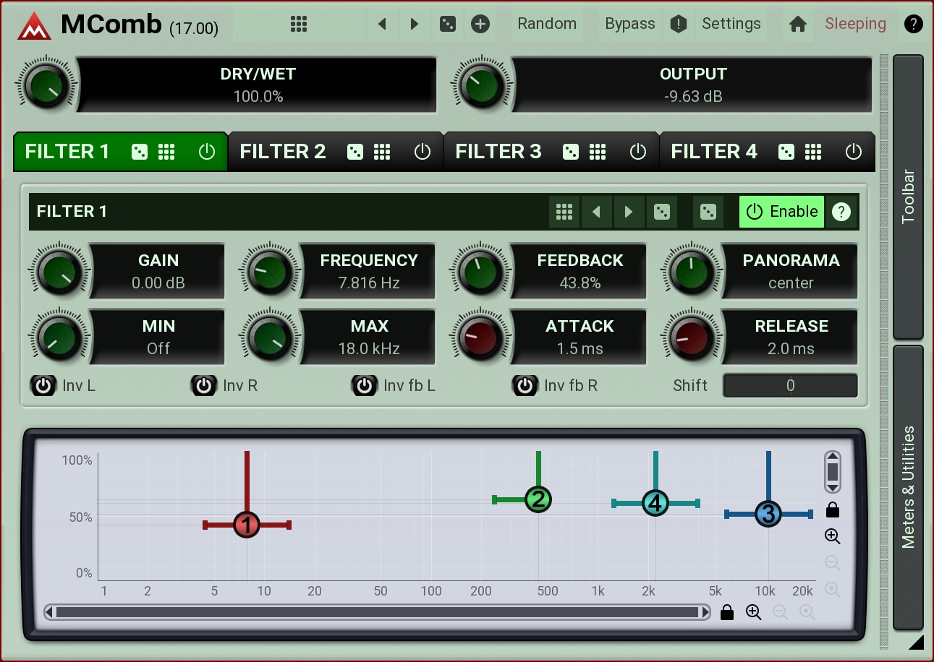Toggle Inv fb R switch

tap(525, 386)
